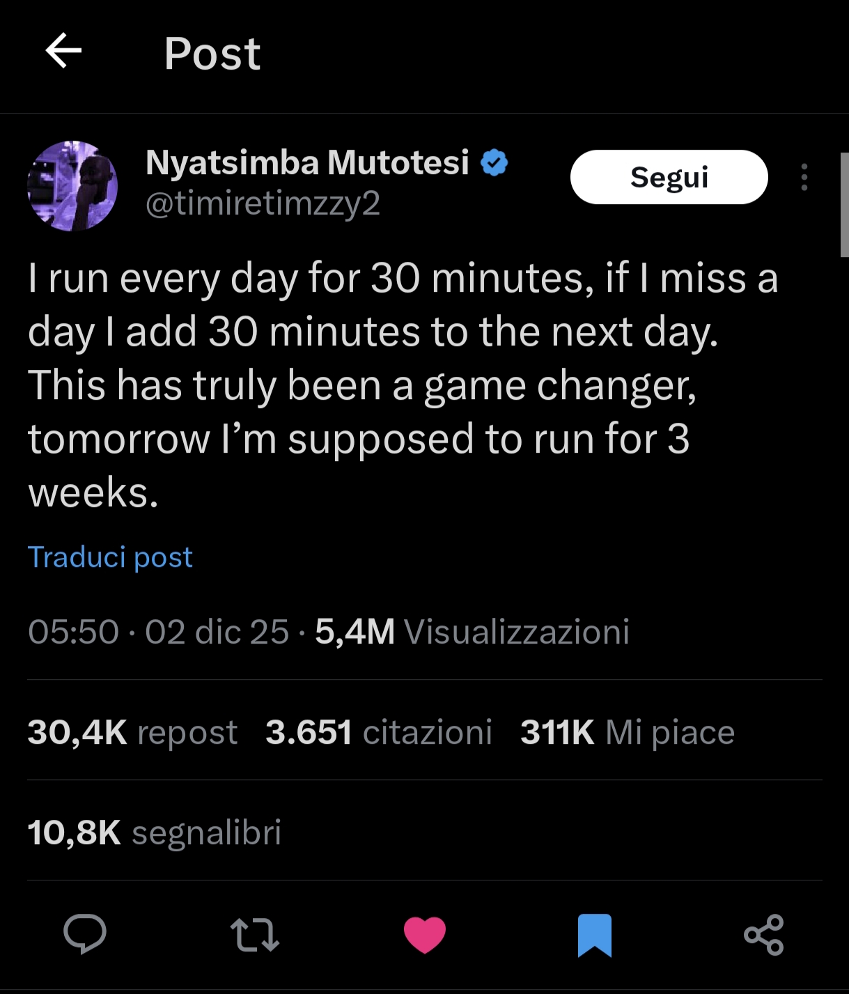Tap the back arrow icon

(63, 52)
